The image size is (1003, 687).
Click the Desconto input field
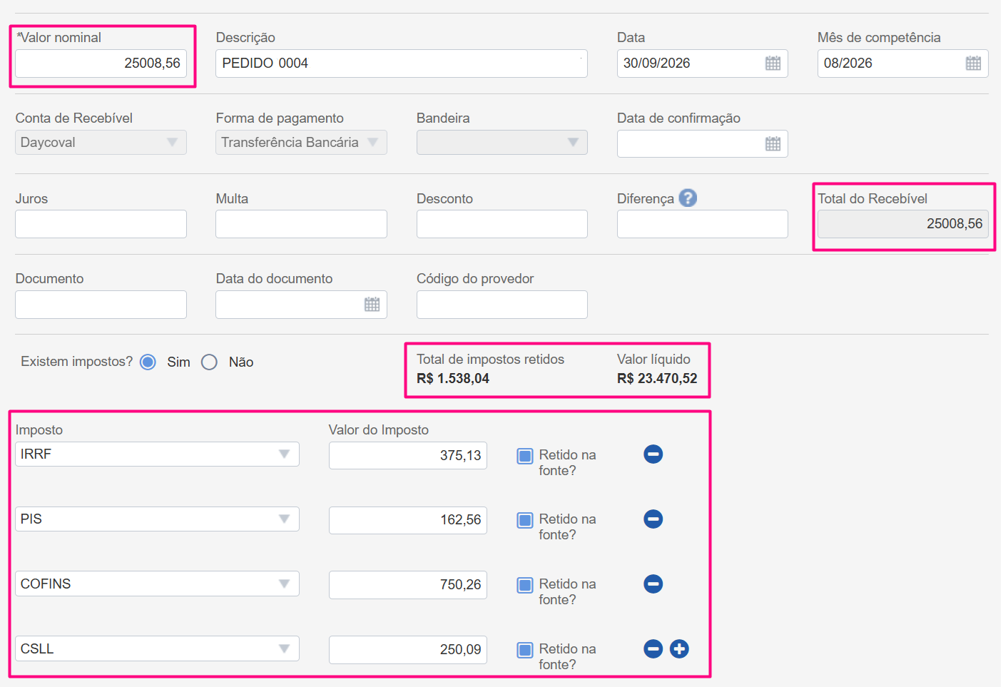pos(502,224)
